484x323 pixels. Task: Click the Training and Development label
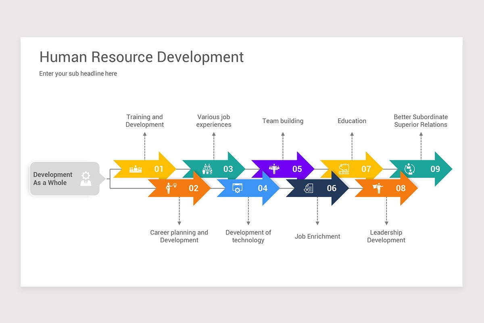pos(144,121)
